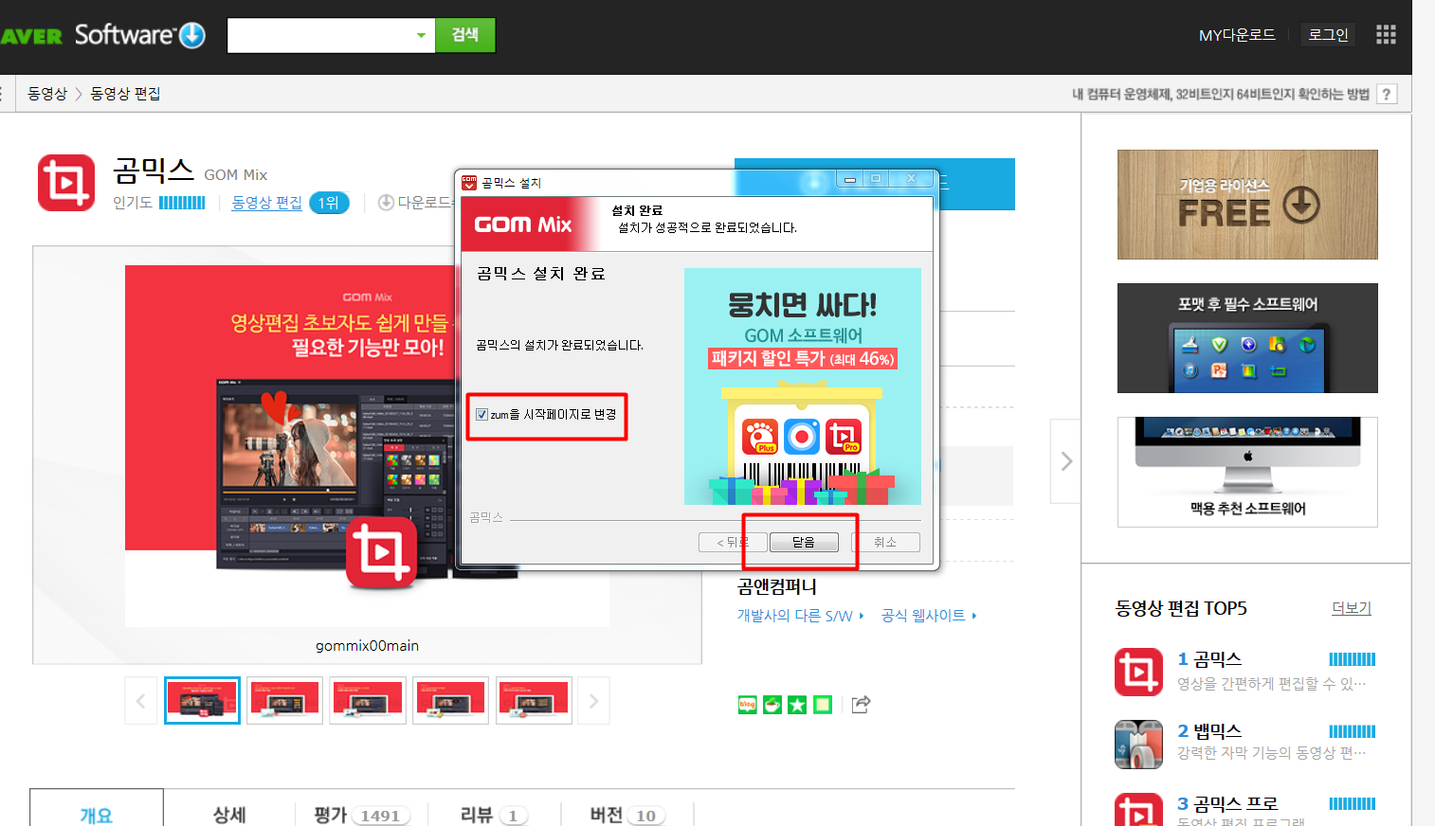The height and width of the screenshot is (826, 1435).
Task: Click the GOM software package discount ad
Action: click(x=802, y=386)
